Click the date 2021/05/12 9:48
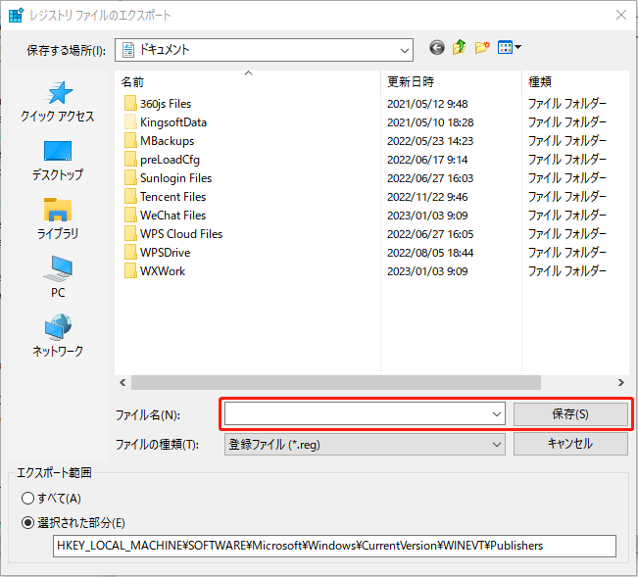This screenshot has width=638, height=577. 427,104
